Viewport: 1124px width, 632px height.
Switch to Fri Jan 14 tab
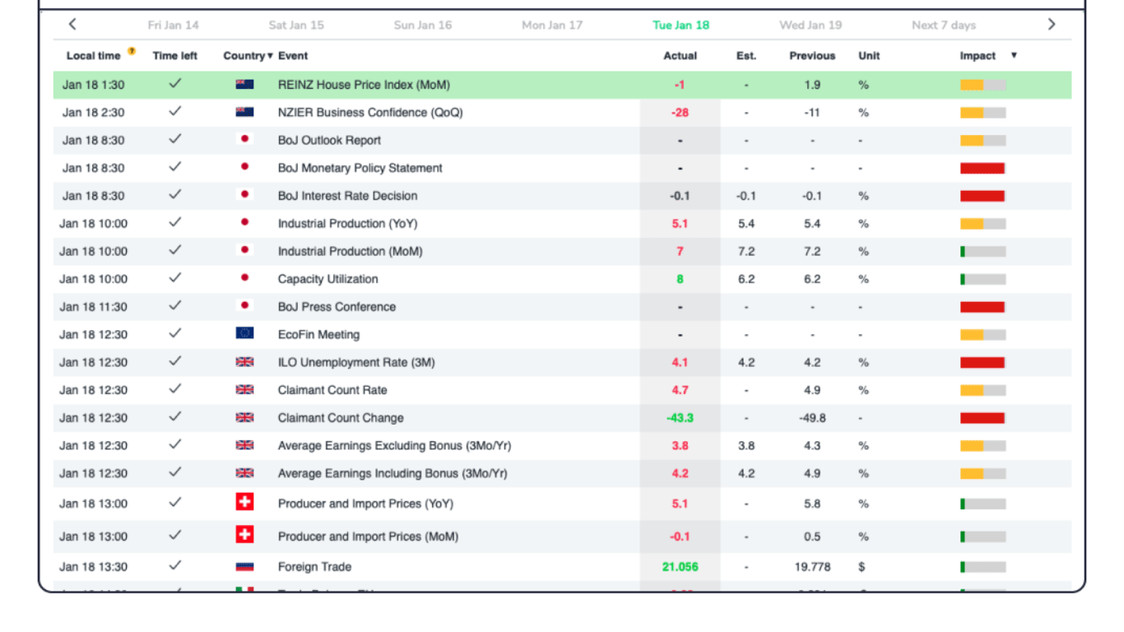point(174,25)
